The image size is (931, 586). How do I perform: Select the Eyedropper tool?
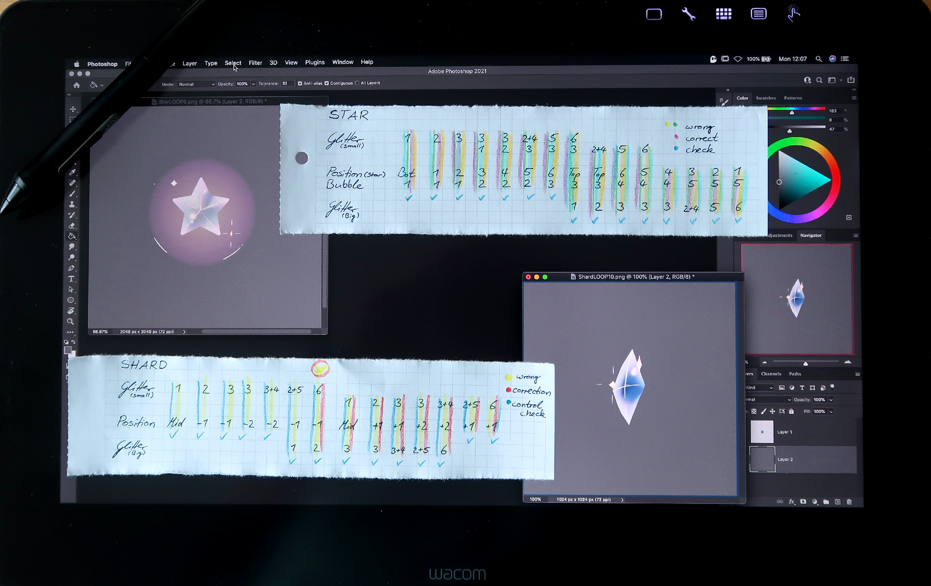coord(72,172)
